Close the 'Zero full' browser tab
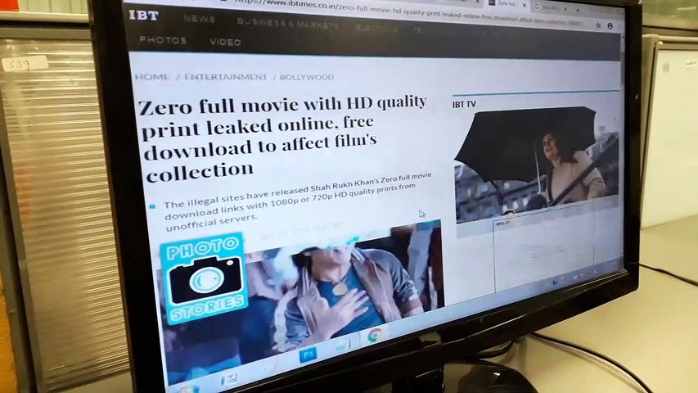 [x=524, y=4]
